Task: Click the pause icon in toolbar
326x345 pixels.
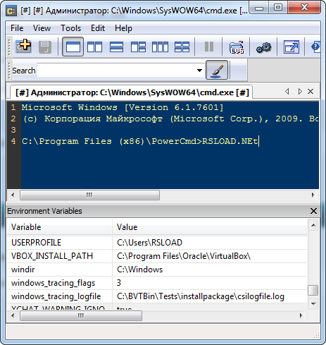Action: tap(209, 47)
